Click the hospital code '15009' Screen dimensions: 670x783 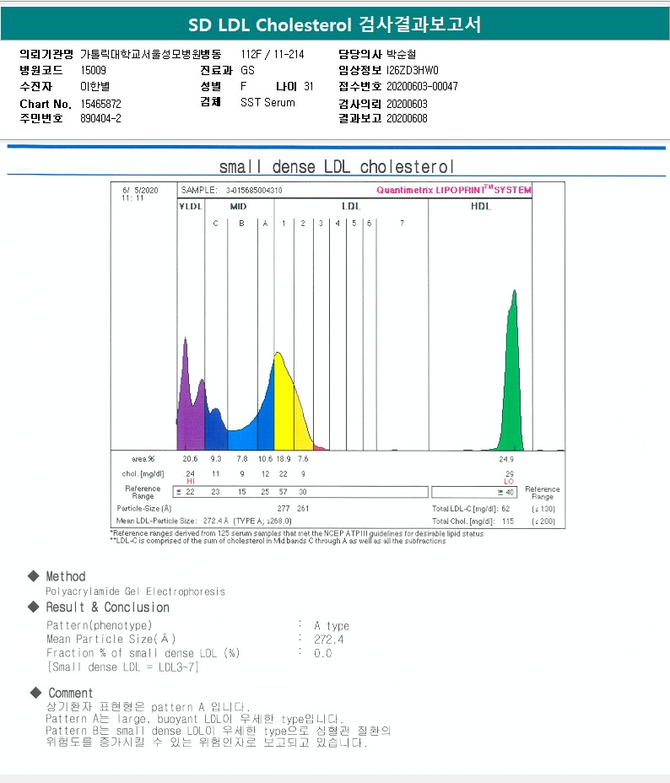pyautogui.click(x=93, y=70)
